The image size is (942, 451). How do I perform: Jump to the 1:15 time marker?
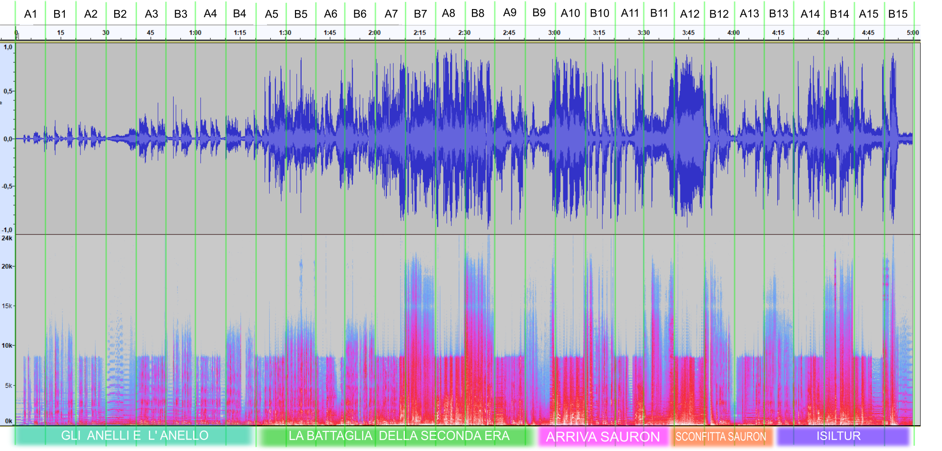(240, 33)
